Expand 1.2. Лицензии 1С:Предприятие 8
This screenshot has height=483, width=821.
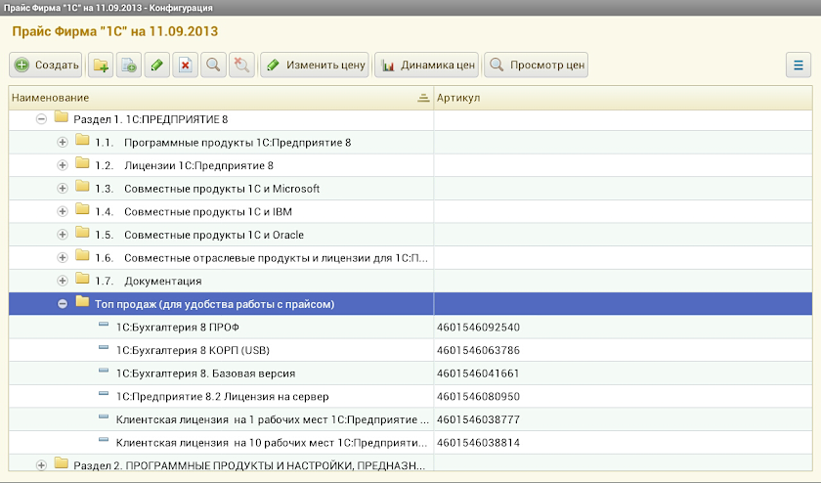tap(63, 165)
